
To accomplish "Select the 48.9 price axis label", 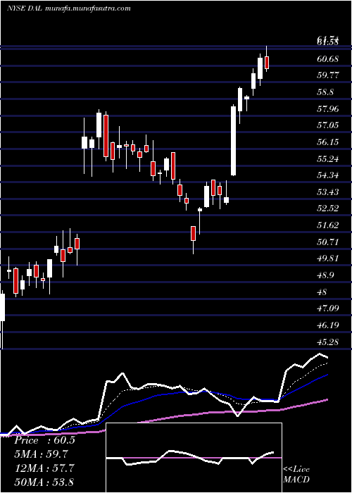I will [x=326, y=275].
